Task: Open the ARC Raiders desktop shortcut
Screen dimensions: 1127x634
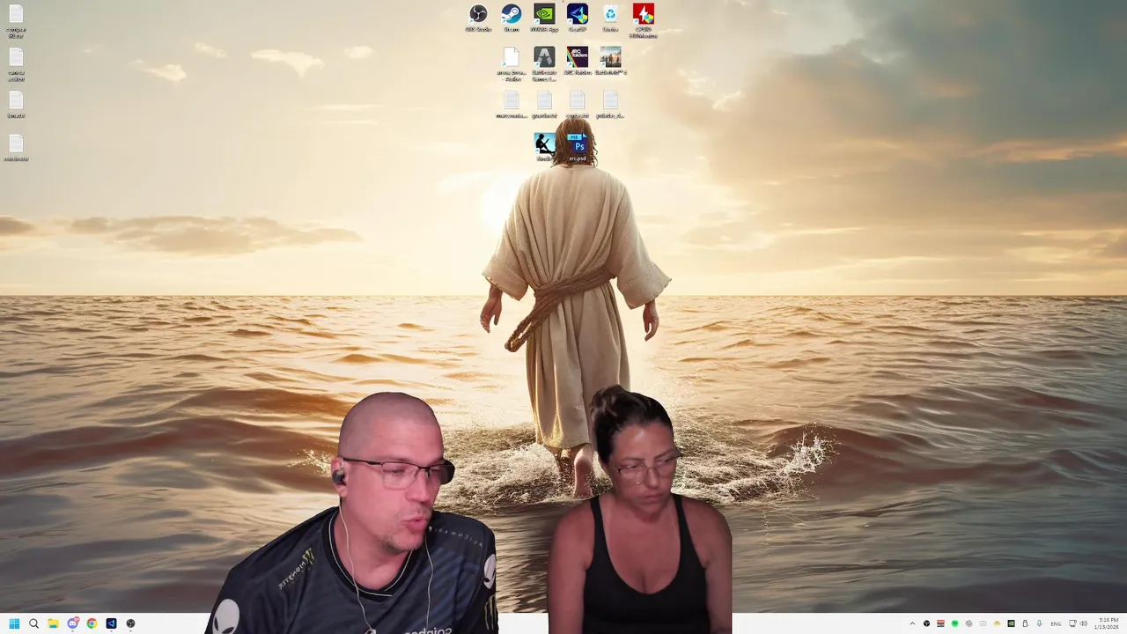Action: (x=578, y=62)
